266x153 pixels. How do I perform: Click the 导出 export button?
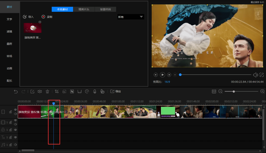coord(116,91)
